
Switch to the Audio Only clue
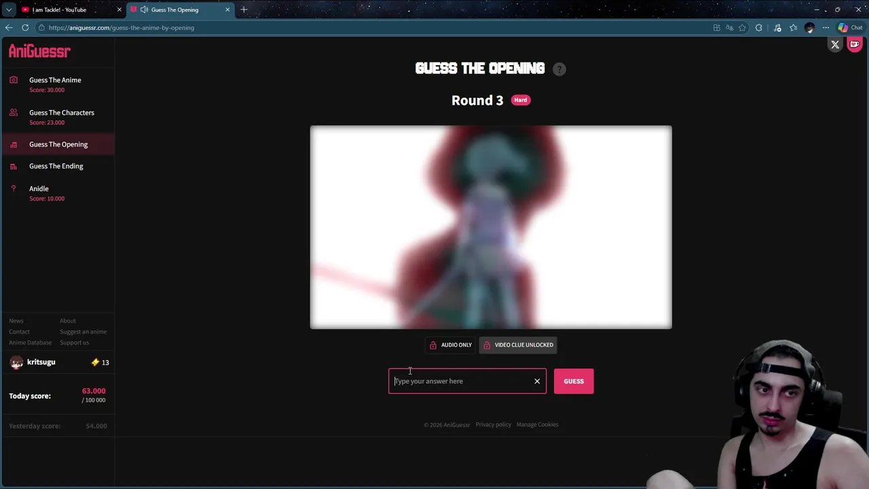(450, 345)
